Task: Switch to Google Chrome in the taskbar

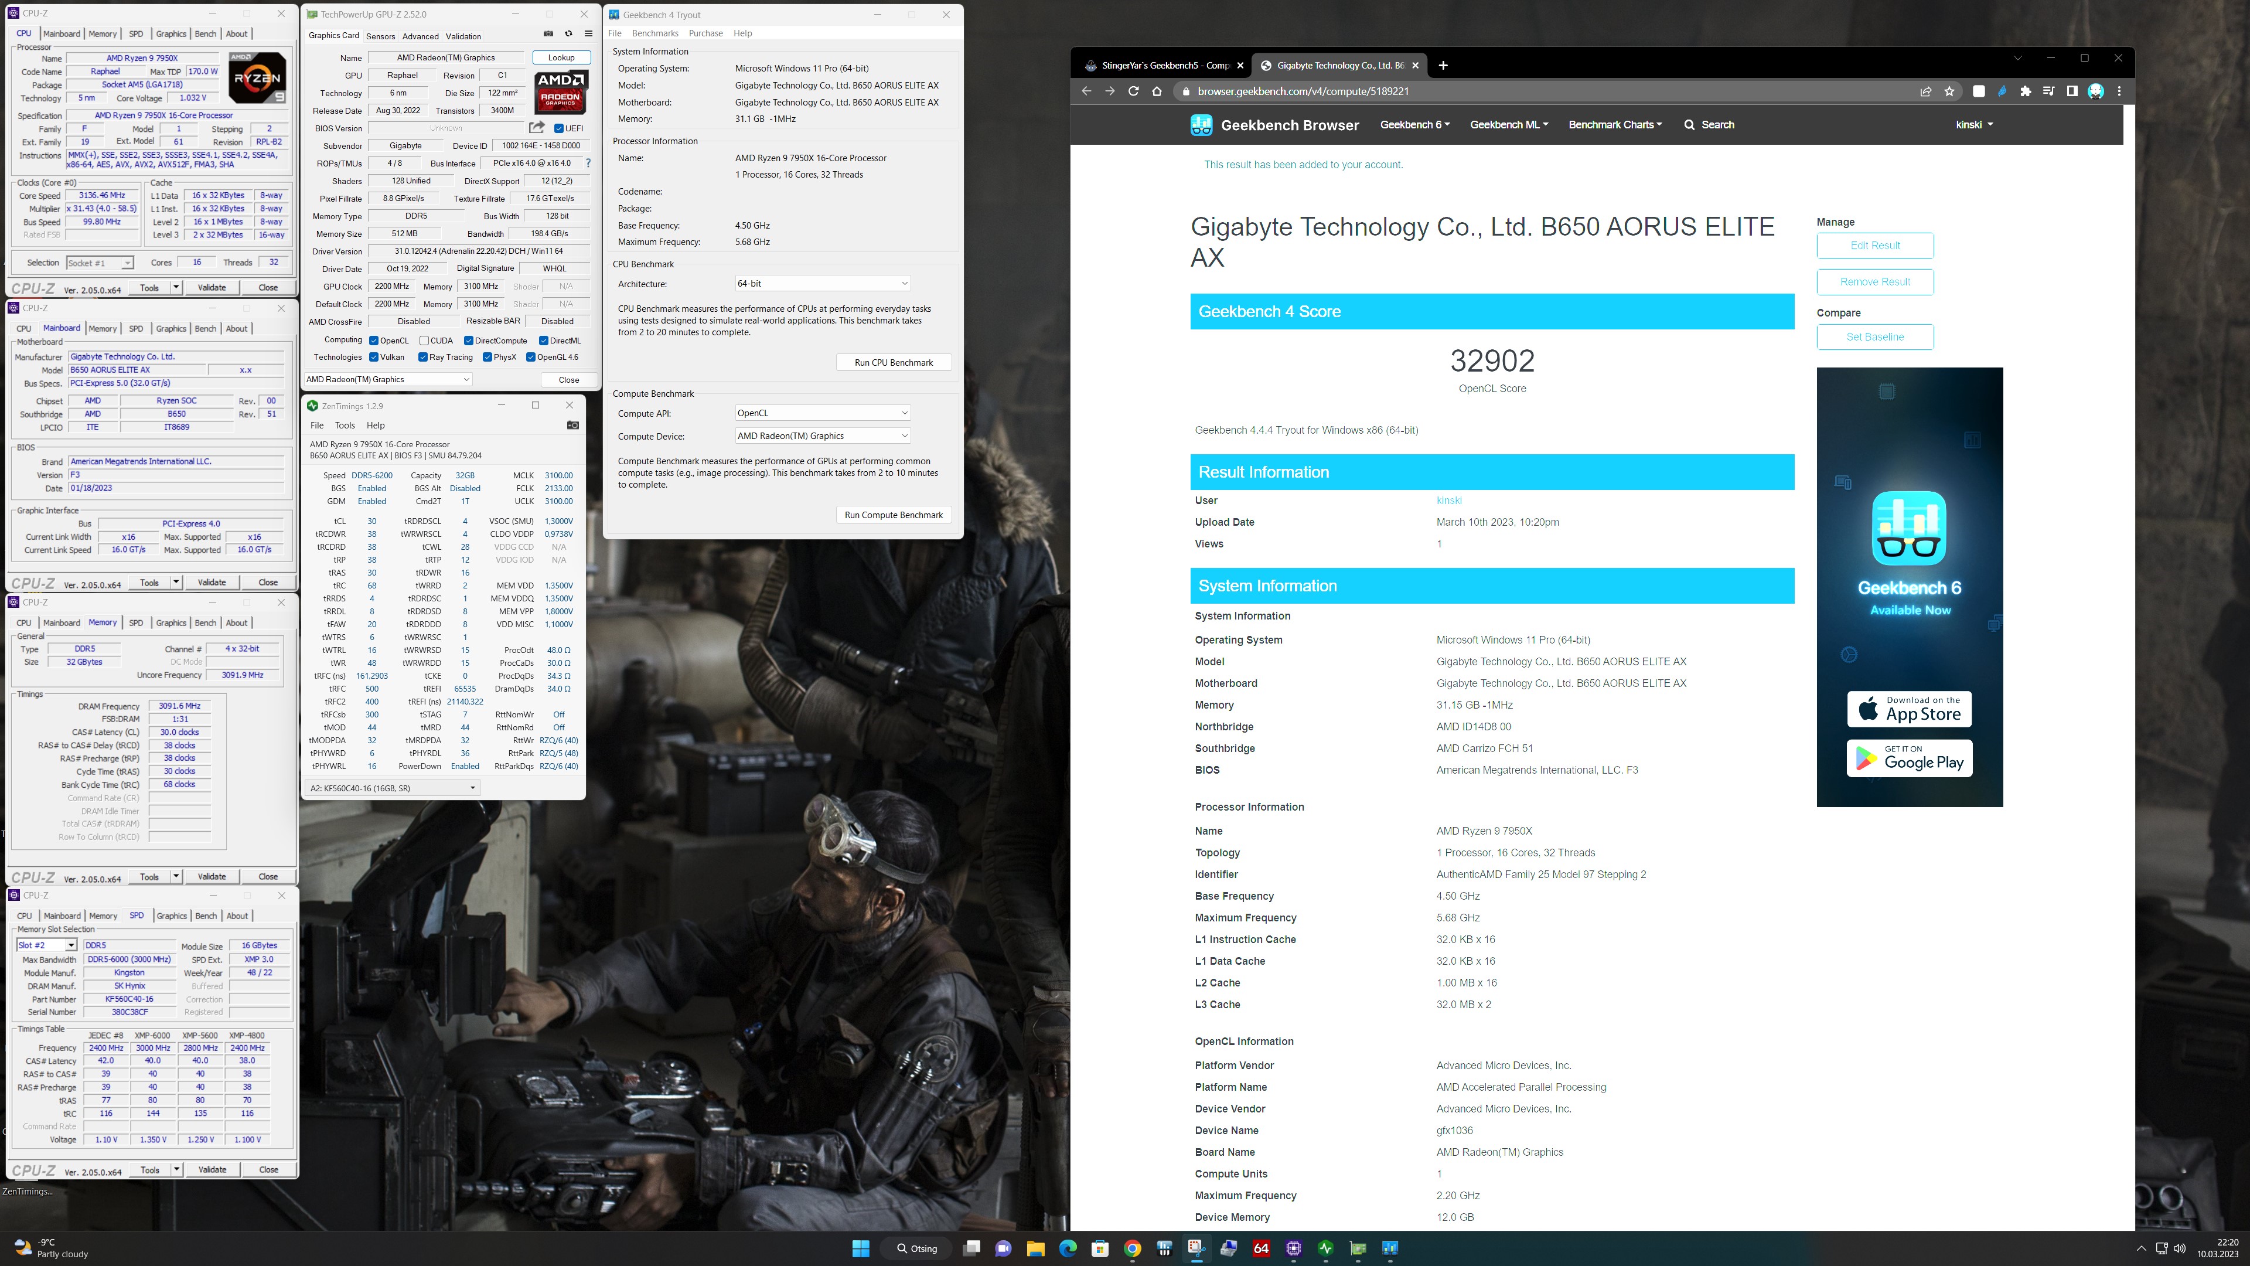Action: [x=1132, y=1248]
